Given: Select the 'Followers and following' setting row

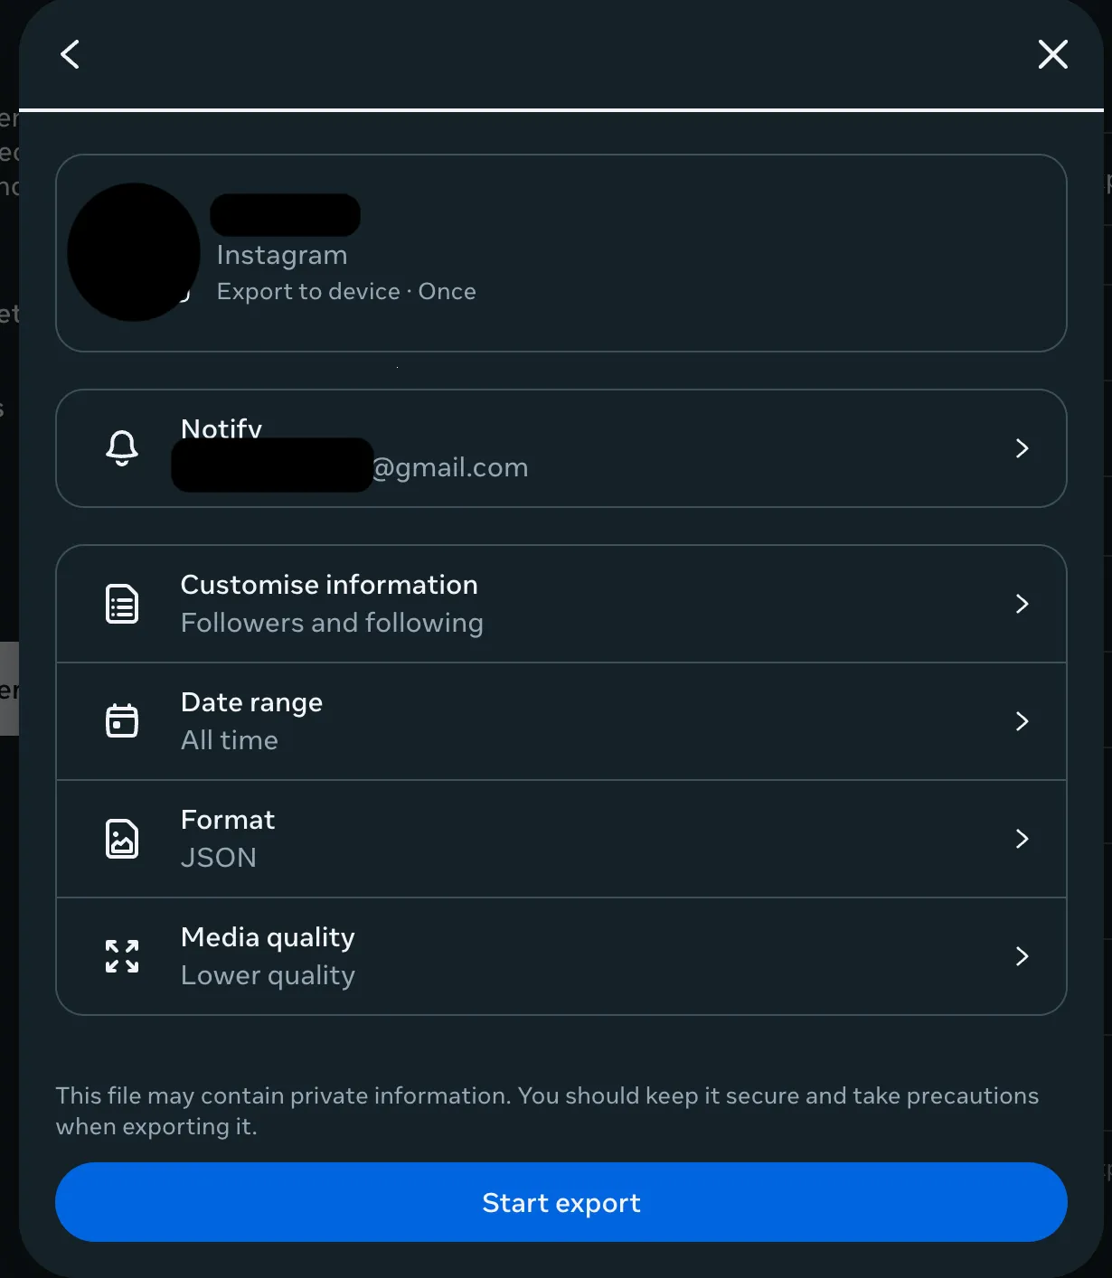Looking at the screenshot, I should (x=332, y=623).
